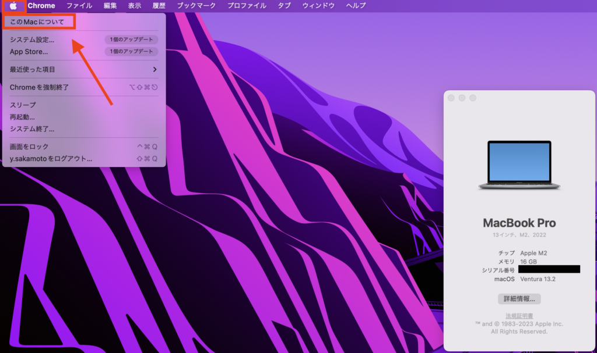Open the タブ menu

[284, 6]
